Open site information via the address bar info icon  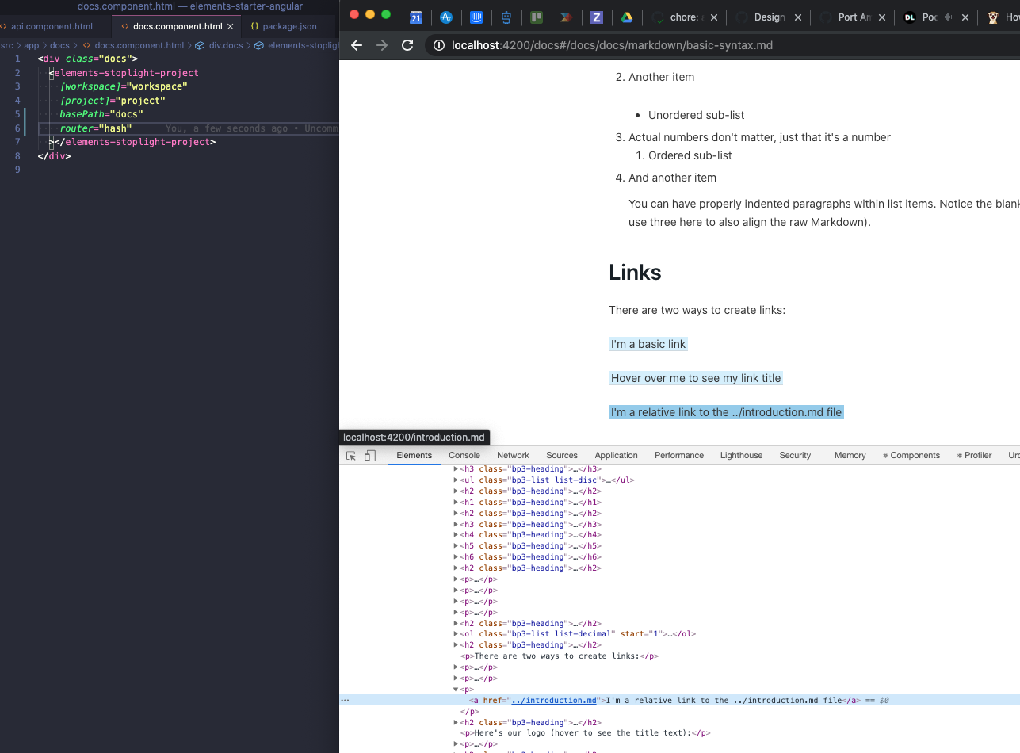tap(438, 45)
